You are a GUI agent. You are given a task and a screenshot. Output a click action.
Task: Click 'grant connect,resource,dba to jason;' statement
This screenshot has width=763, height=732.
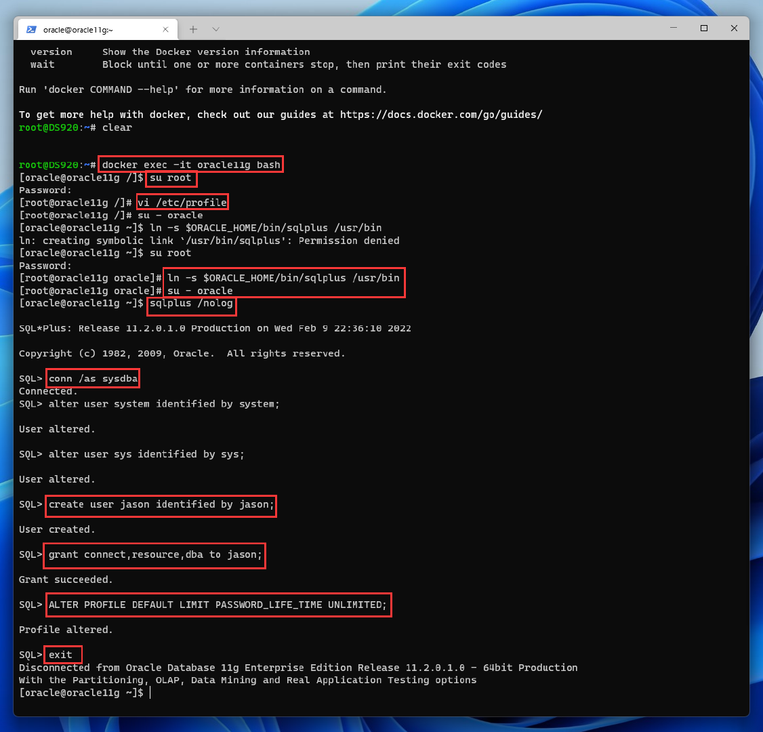(155, 554)
